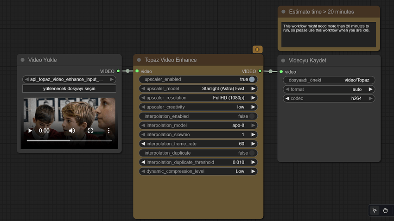Enable the interpolation_enabled toggle
Viewport: 394px width, 221px height.
coord(252,116)
